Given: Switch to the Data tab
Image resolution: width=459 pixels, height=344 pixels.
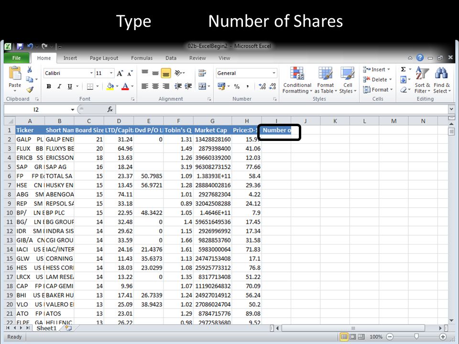Looking at the screenshot, I should [x=171, y=58].
